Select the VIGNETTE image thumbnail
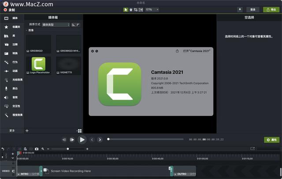Viewport: 282px width, 179px height. click(69, 66)
